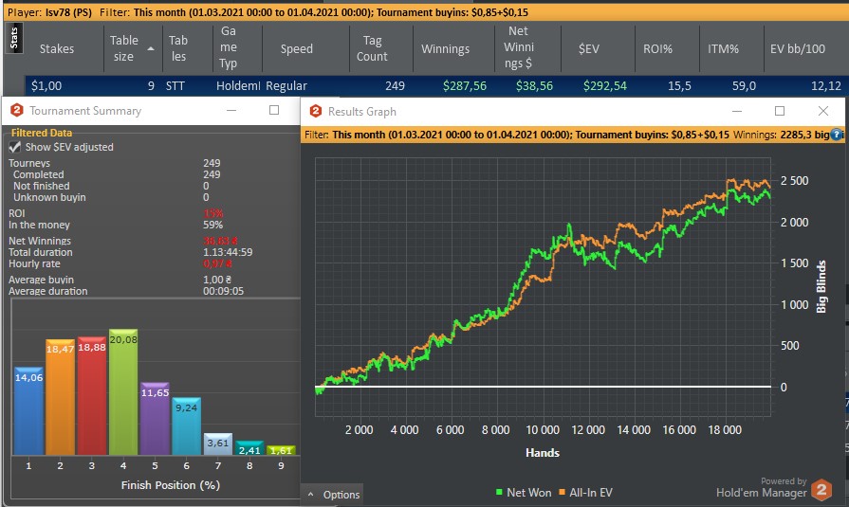
Task: Click the red 3rd place finish bar
Action: pos(91,395)
